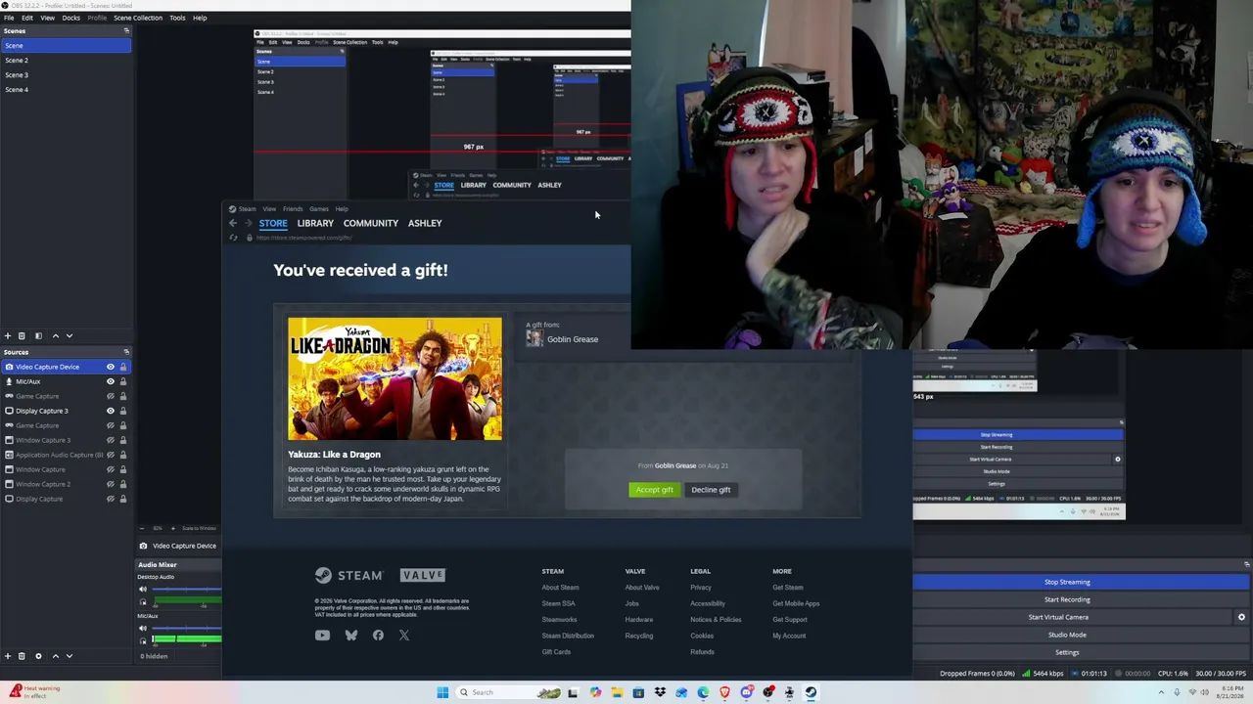This screenshot has width=1253, height=704.
Task: Open Windows Start menu
Action: pos(442,692)
